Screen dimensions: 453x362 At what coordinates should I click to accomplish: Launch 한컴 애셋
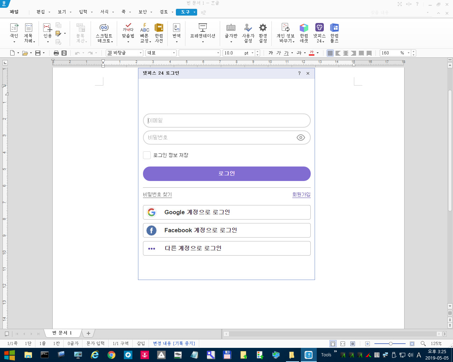pyautogui.click(x=304, y=33)
